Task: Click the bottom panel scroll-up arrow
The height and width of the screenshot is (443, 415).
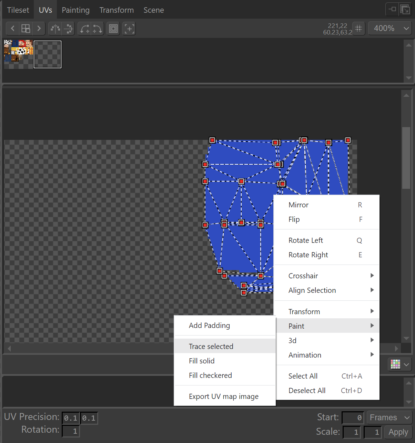Action: click(408, 382)
